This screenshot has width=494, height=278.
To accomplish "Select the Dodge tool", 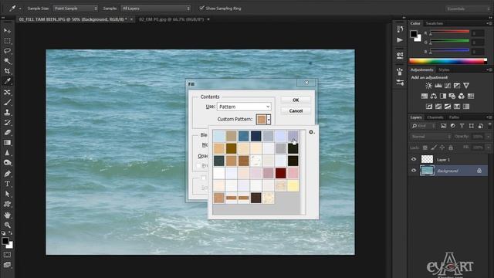I will click(7, 163).
